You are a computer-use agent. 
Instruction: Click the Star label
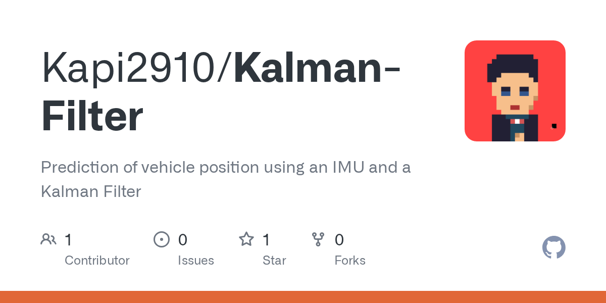[x=274, y=261]
